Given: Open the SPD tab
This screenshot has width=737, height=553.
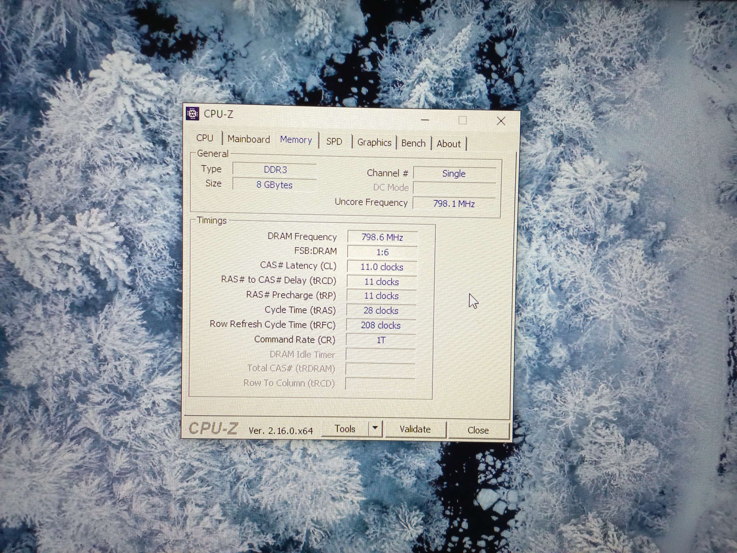Looking at the screenshot, I should click(334, 142).
